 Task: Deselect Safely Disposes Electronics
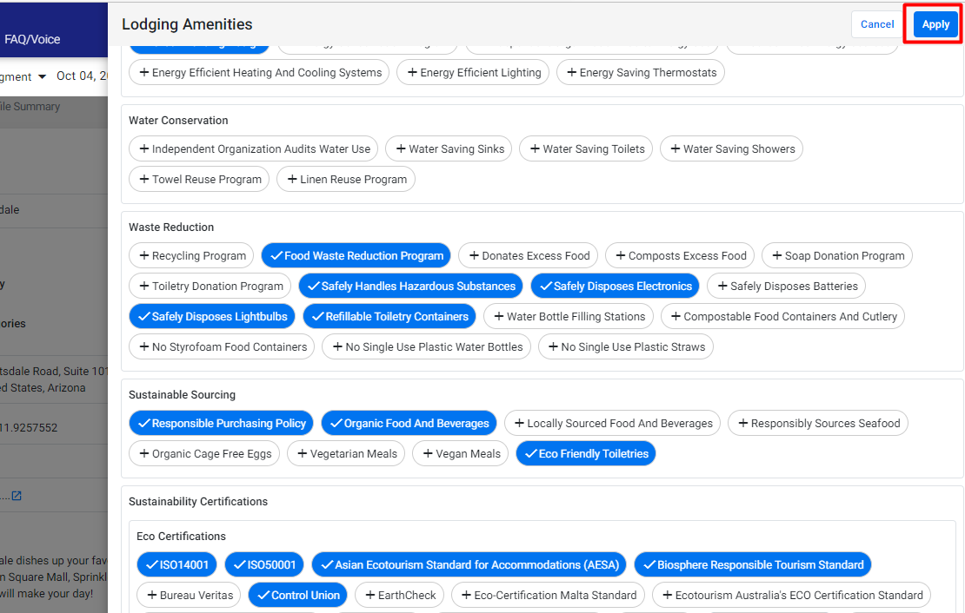tap(616, 286)
